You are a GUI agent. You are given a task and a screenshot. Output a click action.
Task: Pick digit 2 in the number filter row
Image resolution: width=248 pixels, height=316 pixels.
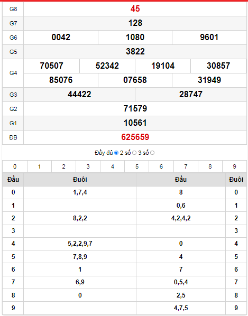[x=63, y=166]
